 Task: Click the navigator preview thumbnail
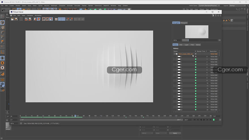coord(197,32)
